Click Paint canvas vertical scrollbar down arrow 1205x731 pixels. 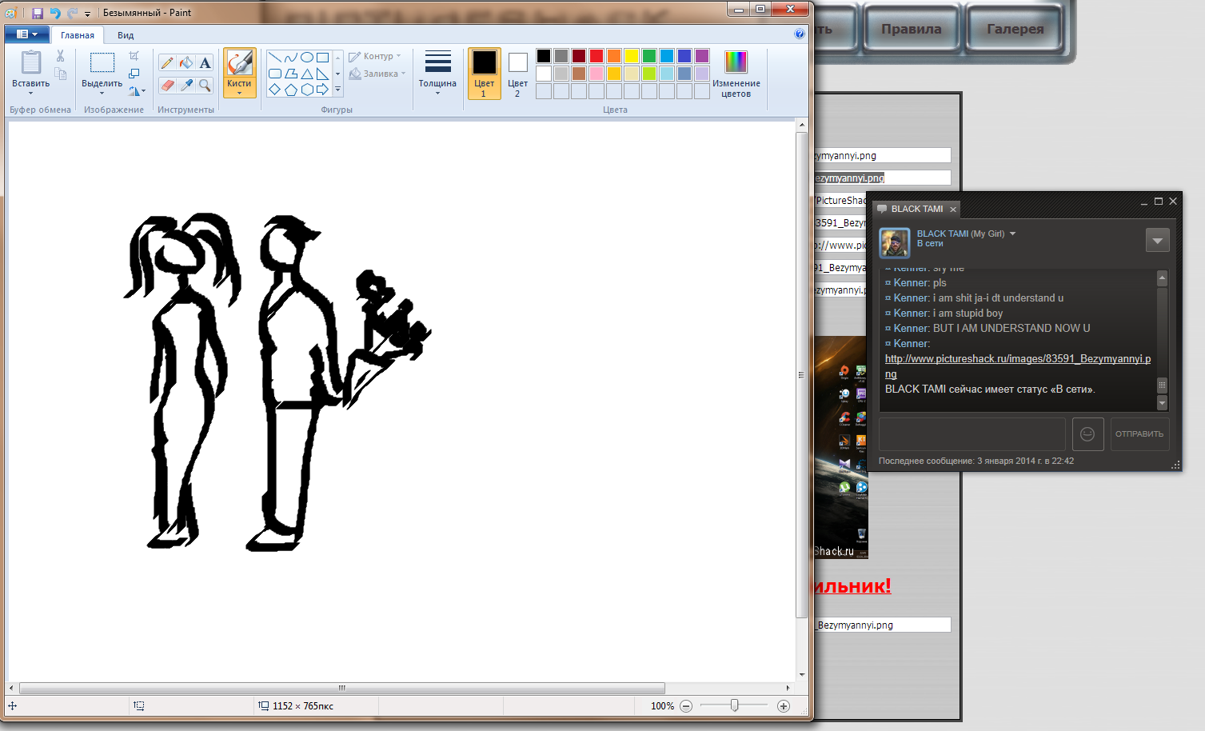(x=802, y=675)
